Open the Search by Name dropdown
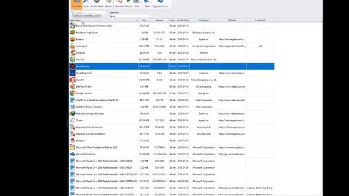 [131, 16]
